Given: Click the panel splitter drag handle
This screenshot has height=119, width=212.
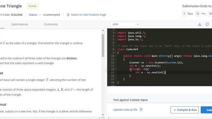Looking at the screenshot, I should click(106, 70).
